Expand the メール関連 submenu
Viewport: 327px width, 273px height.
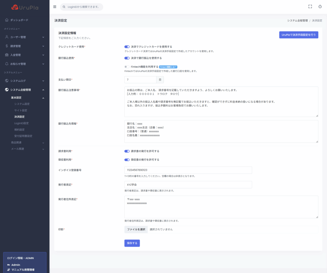click(x=43, y=149)
